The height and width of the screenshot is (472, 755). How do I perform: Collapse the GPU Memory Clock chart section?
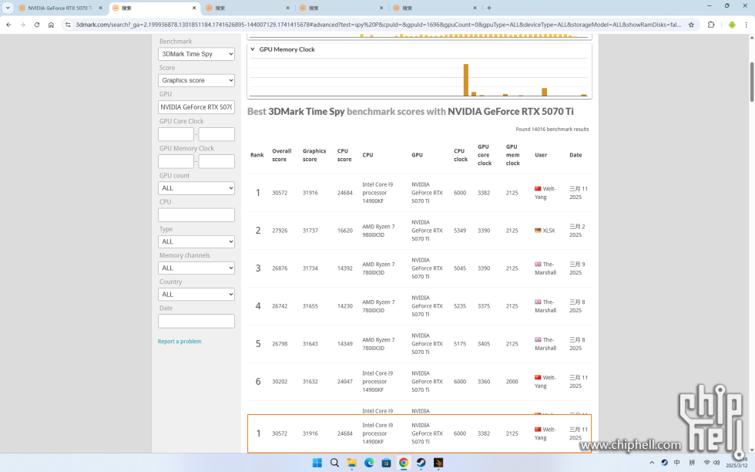(253, 49)
